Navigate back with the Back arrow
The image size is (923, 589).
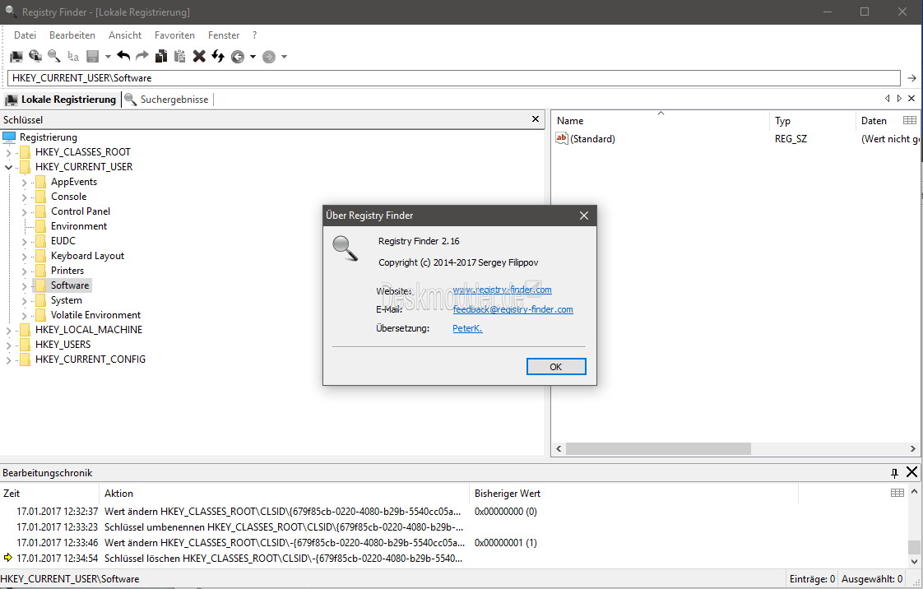point(238,57)
